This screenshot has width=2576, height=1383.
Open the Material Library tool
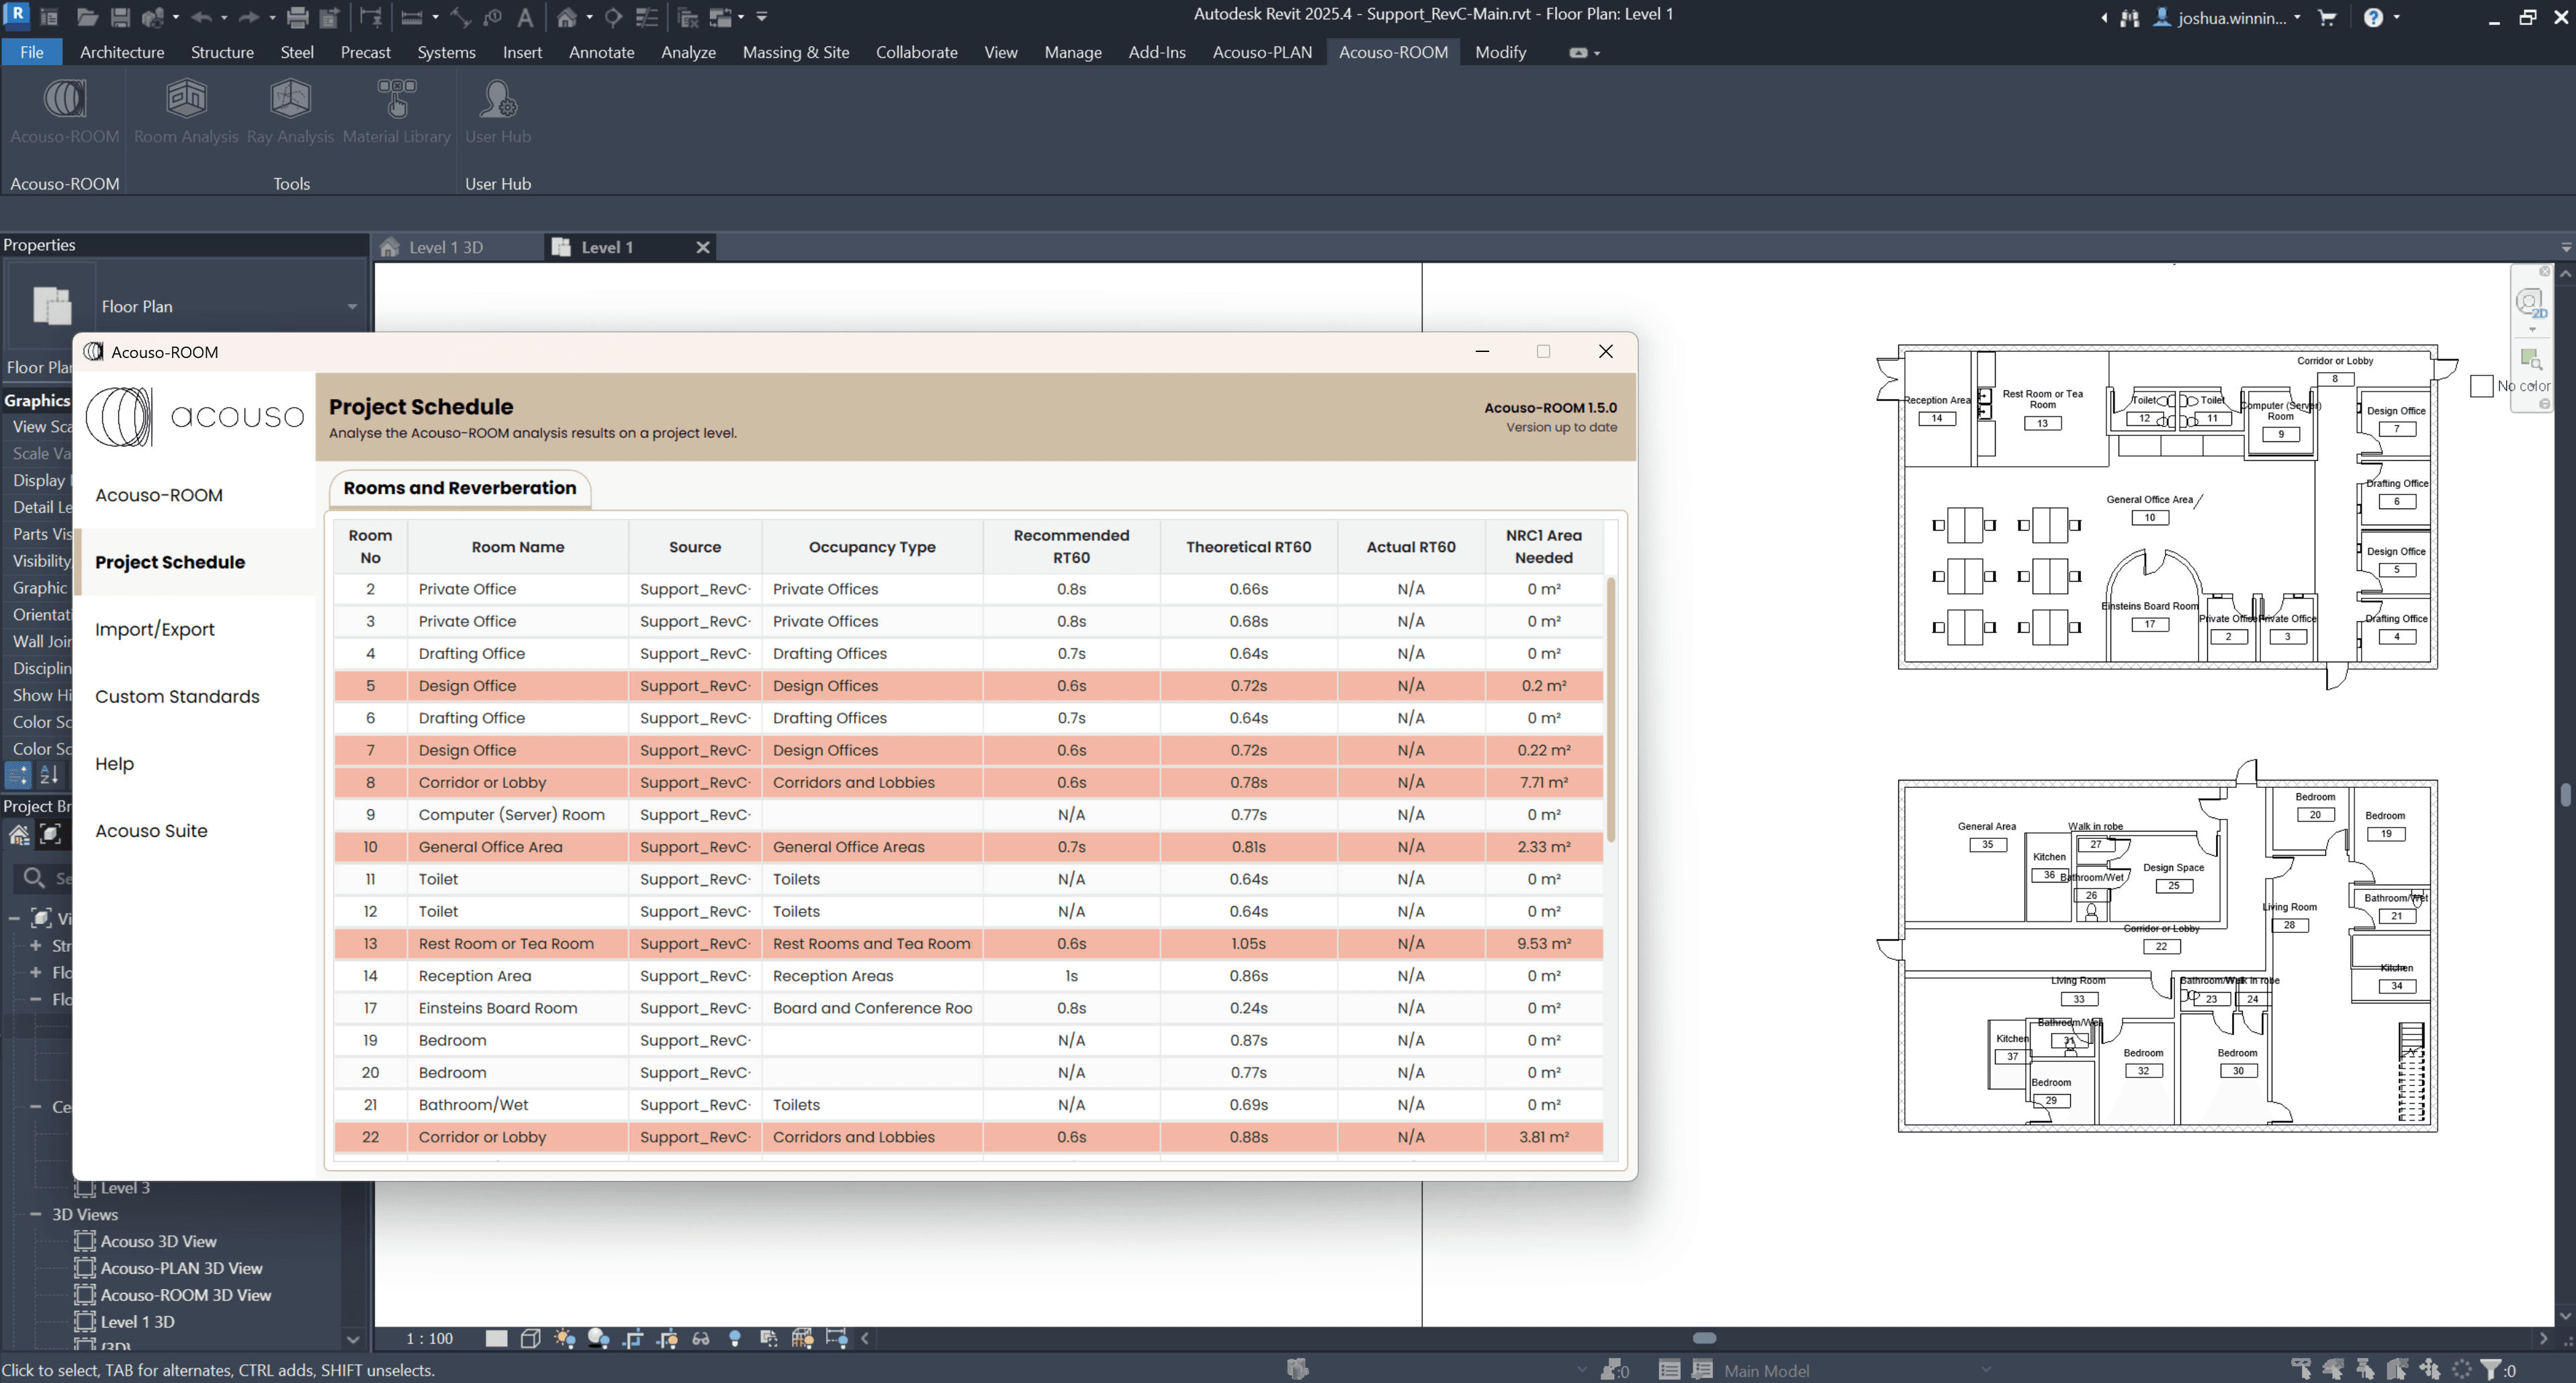click(397, 111)
